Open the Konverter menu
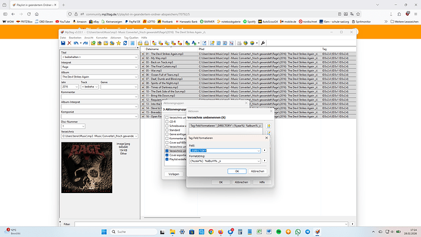 pyautogui.click(x=102, y=38)
